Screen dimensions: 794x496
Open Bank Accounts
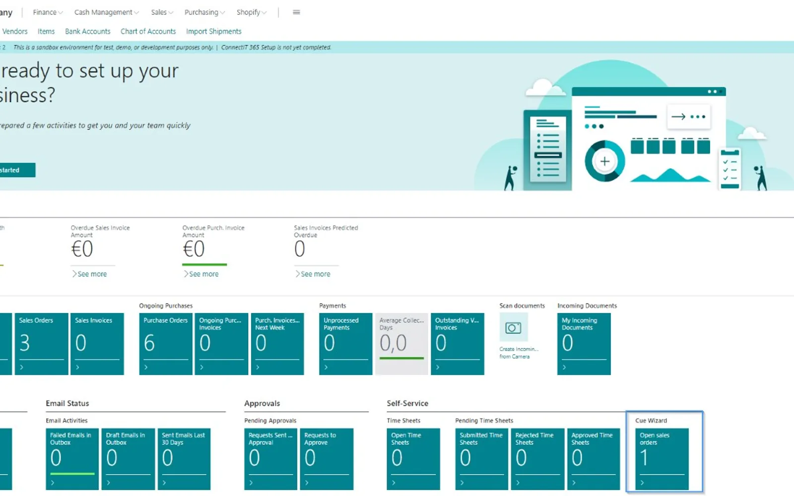[88, 31]
